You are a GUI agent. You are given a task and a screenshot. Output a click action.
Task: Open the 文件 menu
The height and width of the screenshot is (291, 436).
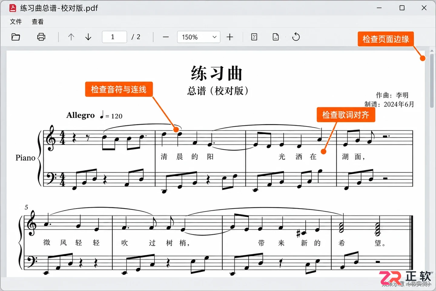click(x=16, y=22)
